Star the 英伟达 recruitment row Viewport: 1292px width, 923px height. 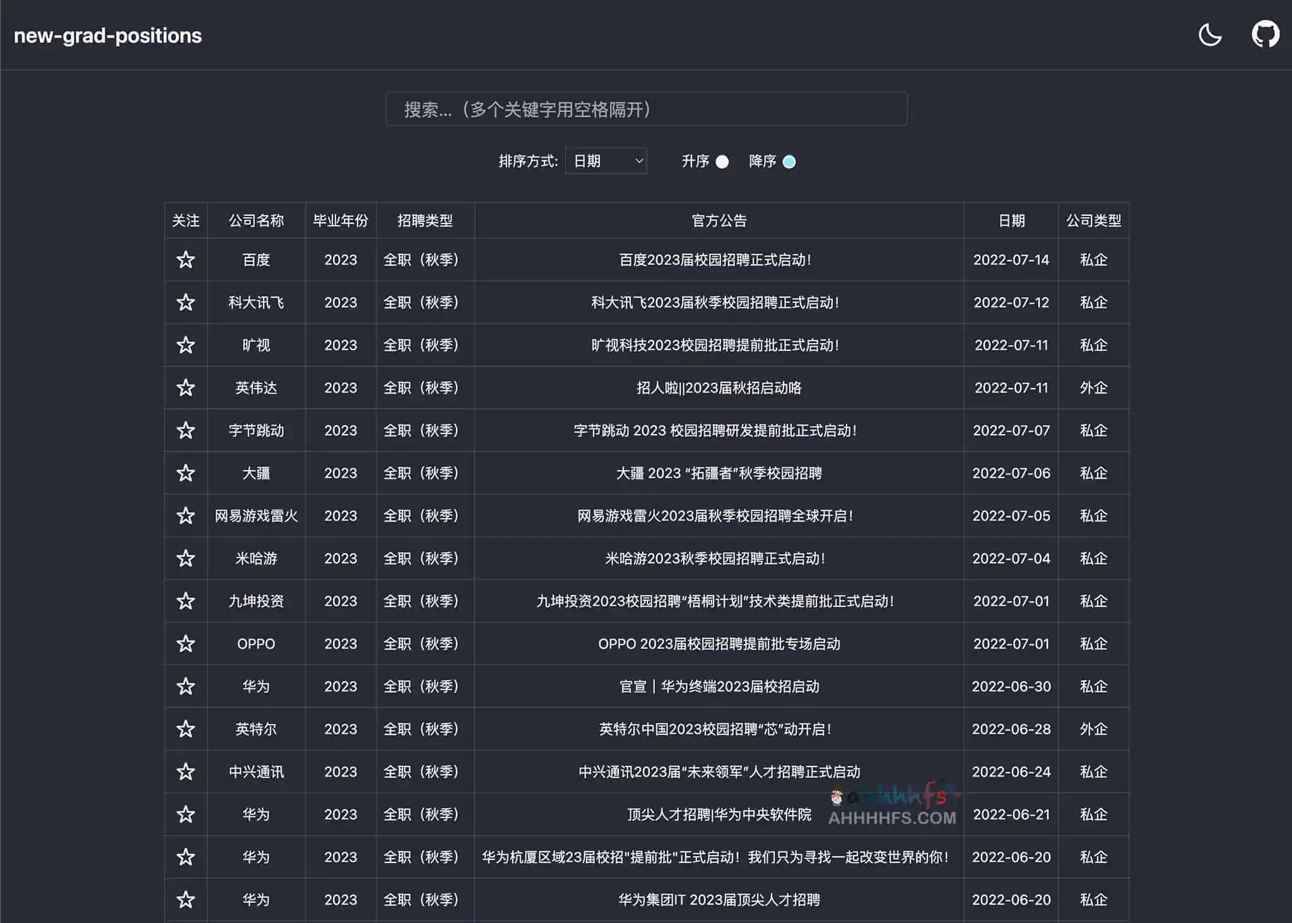pyautogui.click(x=186, y=388)
